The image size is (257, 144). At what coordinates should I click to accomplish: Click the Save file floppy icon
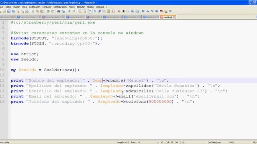tap(9, 11)
